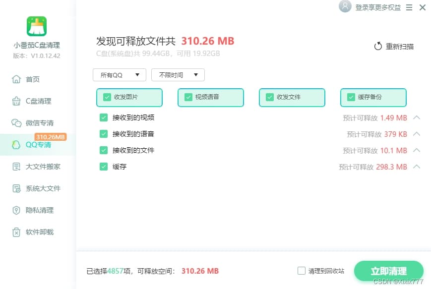Screen dimensions: 431x289
Task: Click the 预计可释放 10.1 MB text
Action: [375, 151]
